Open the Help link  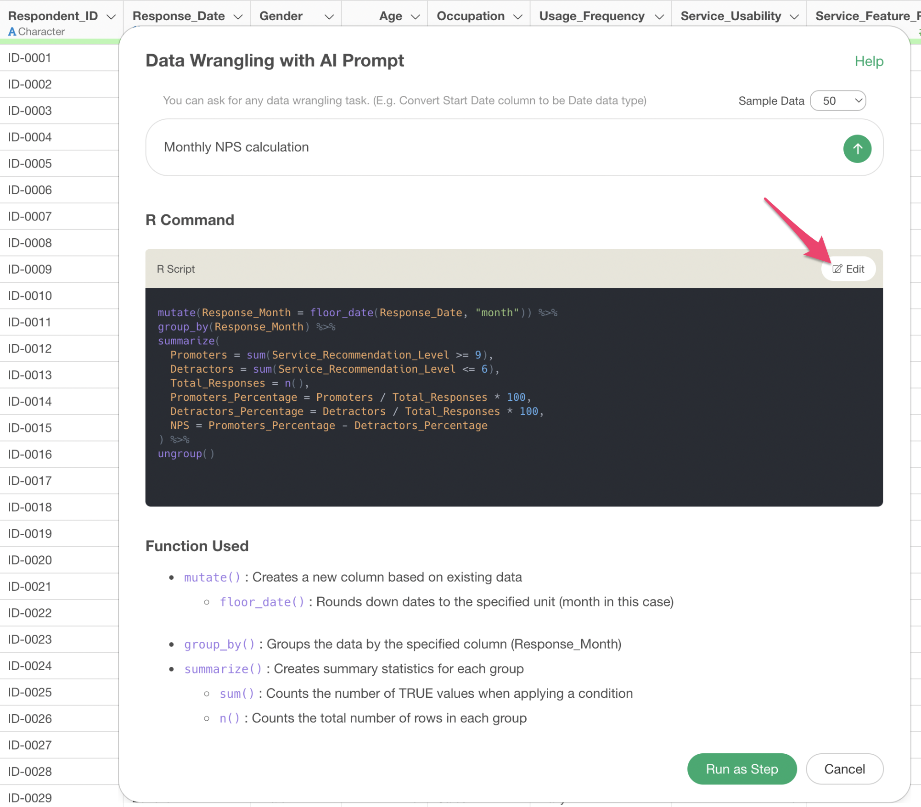[868, 62]
